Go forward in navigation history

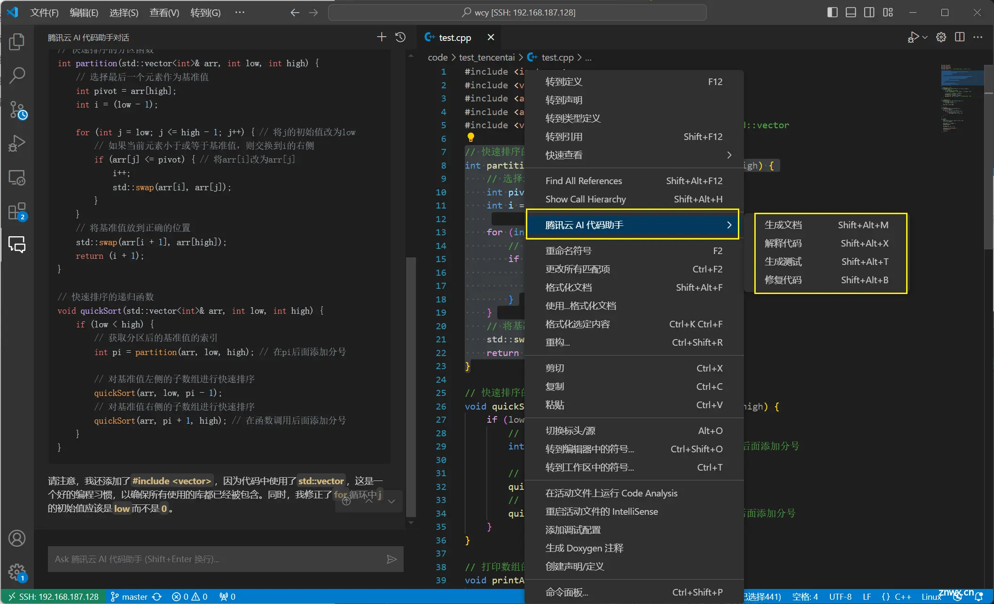pyautogui.click(x=313, y=13)
